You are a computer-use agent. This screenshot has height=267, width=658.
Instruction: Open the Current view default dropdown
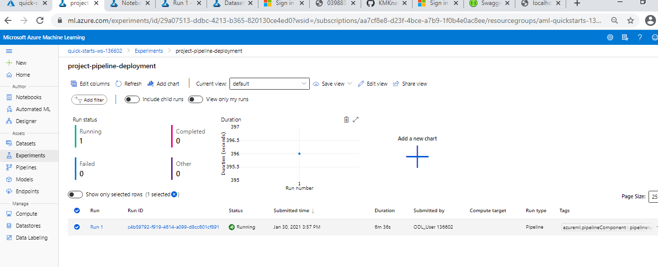pyautogui.click(x=269, y=84)
